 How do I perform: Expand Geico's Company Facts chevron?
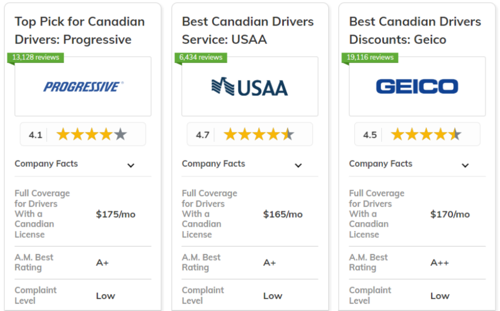click(465, 165)
